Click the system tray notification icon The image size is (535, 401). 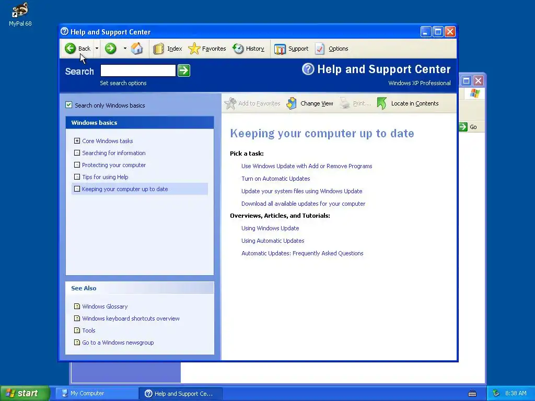pyautogui.click(x=496, y=394)
